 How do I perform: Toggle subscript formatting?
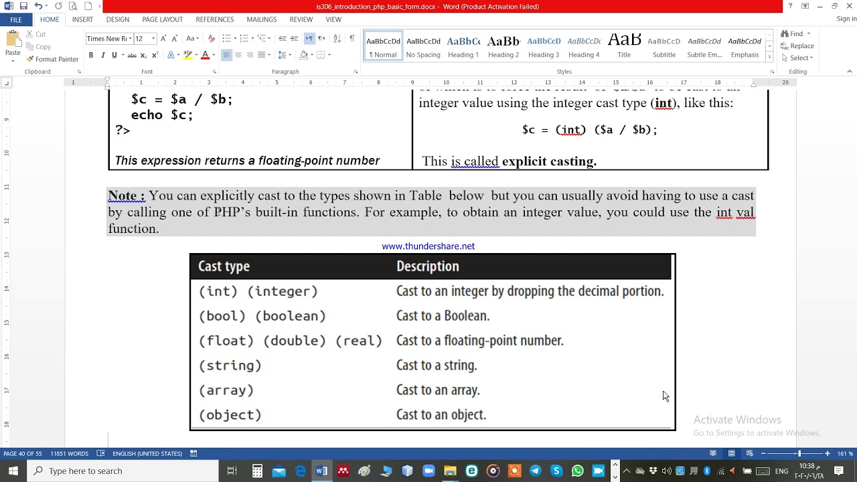click(143, 55)
